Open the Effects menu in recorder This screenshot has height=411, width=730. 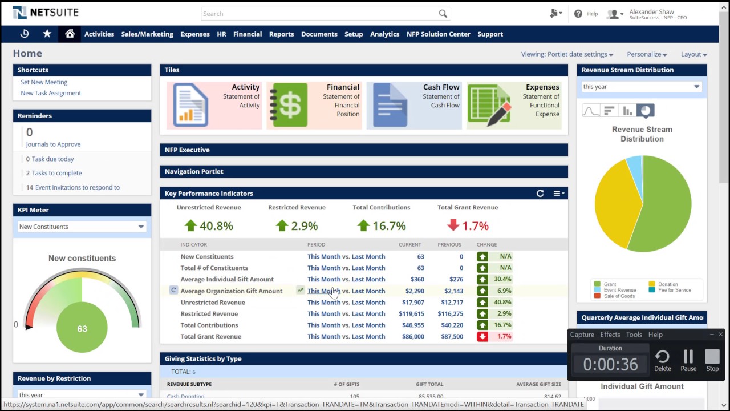[610, 335]
